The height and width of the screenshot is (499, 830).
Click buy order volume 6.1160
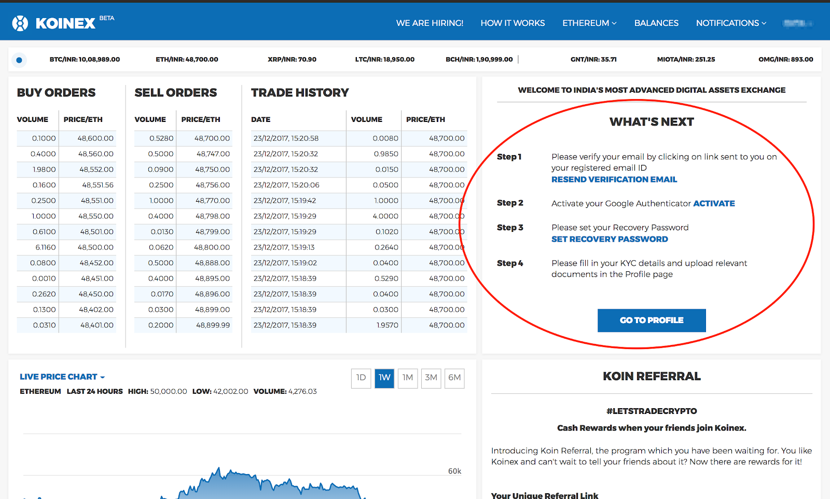tap(46, 247)
